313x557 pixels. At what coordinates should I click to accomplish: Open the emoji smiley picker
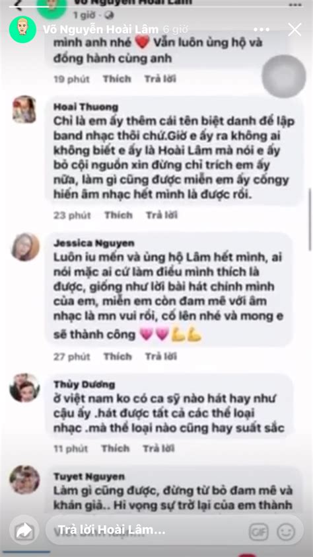coord(286,532)
